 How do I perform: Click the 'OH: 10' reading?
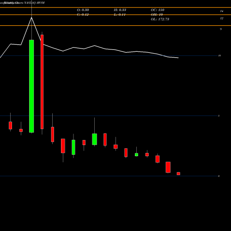157,15
